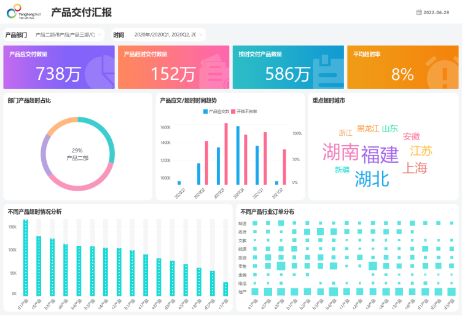Click the alarm clock icon on 8% card

[x=442, y=70]
